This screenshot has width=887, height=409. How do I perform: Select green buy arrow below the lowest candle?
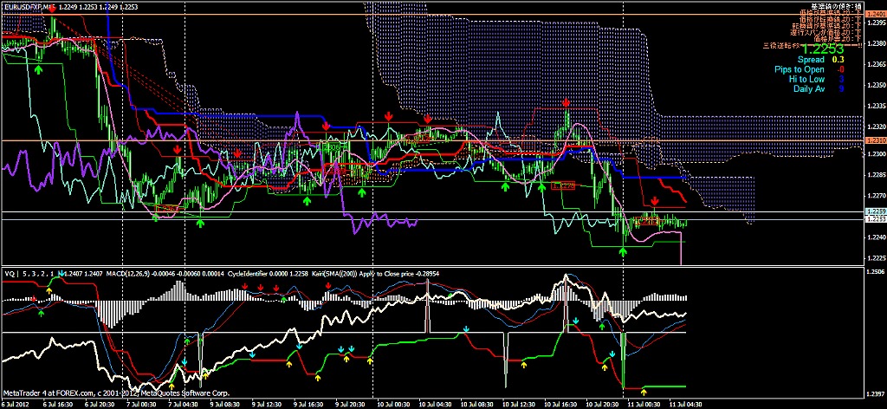(x=623, y=251)
